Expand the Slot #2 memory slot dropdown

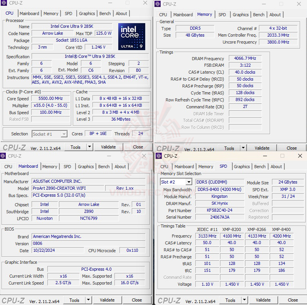[189, 182]
